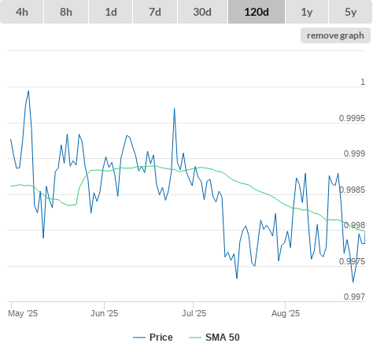Open the 7d range view
The image size is (373, 358).
[x=155, y=12]
